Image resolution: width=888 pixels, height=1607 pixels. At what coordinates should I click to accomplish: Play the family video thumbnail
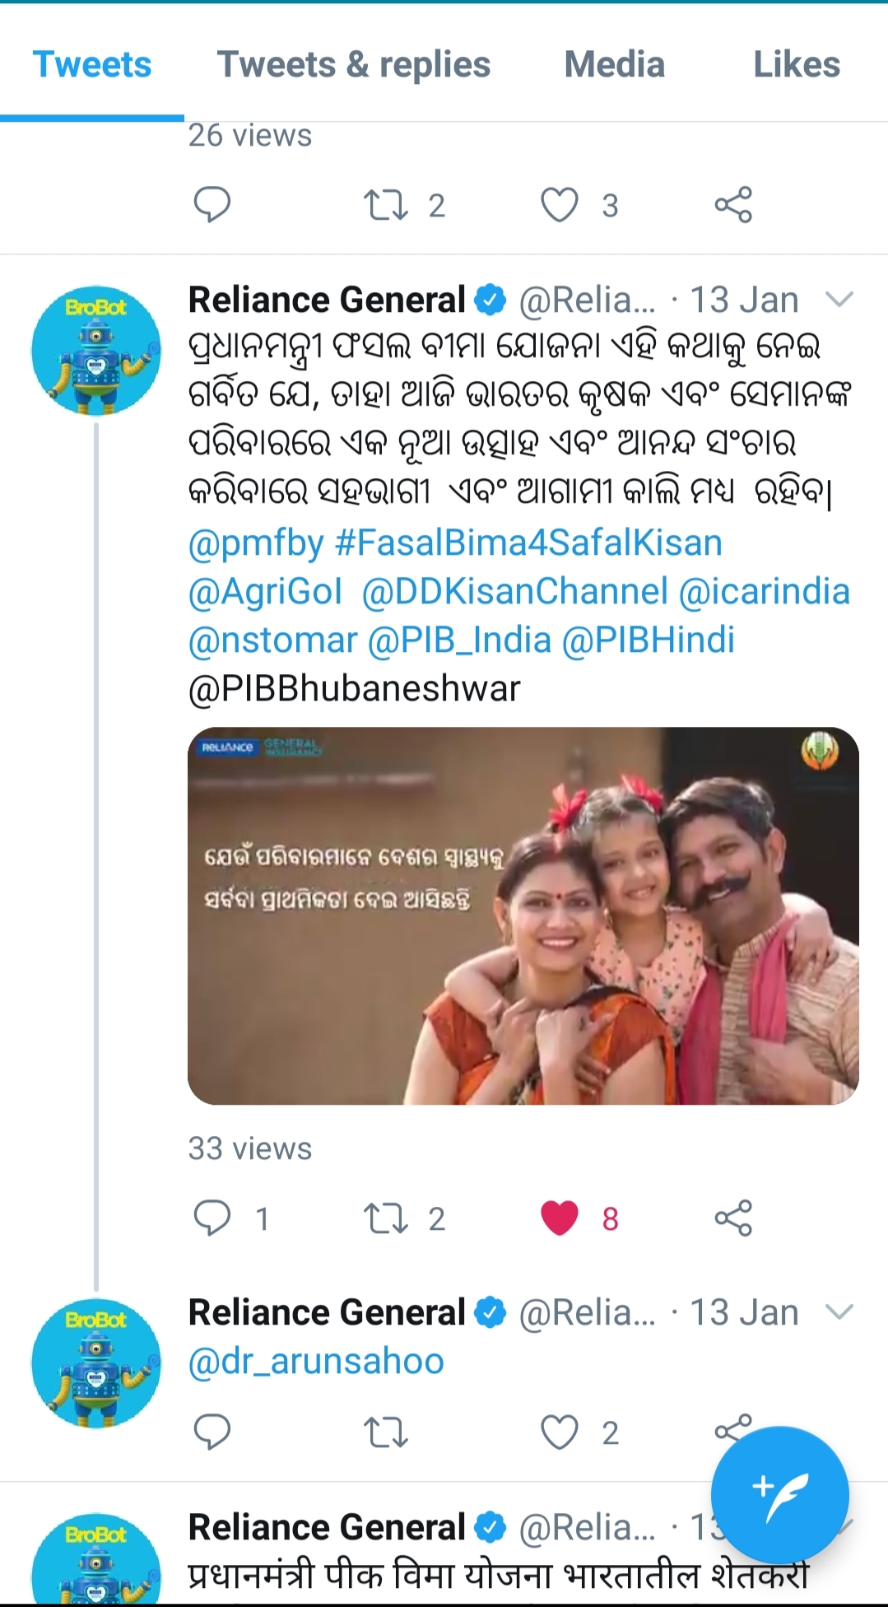[x=523, y=915]
